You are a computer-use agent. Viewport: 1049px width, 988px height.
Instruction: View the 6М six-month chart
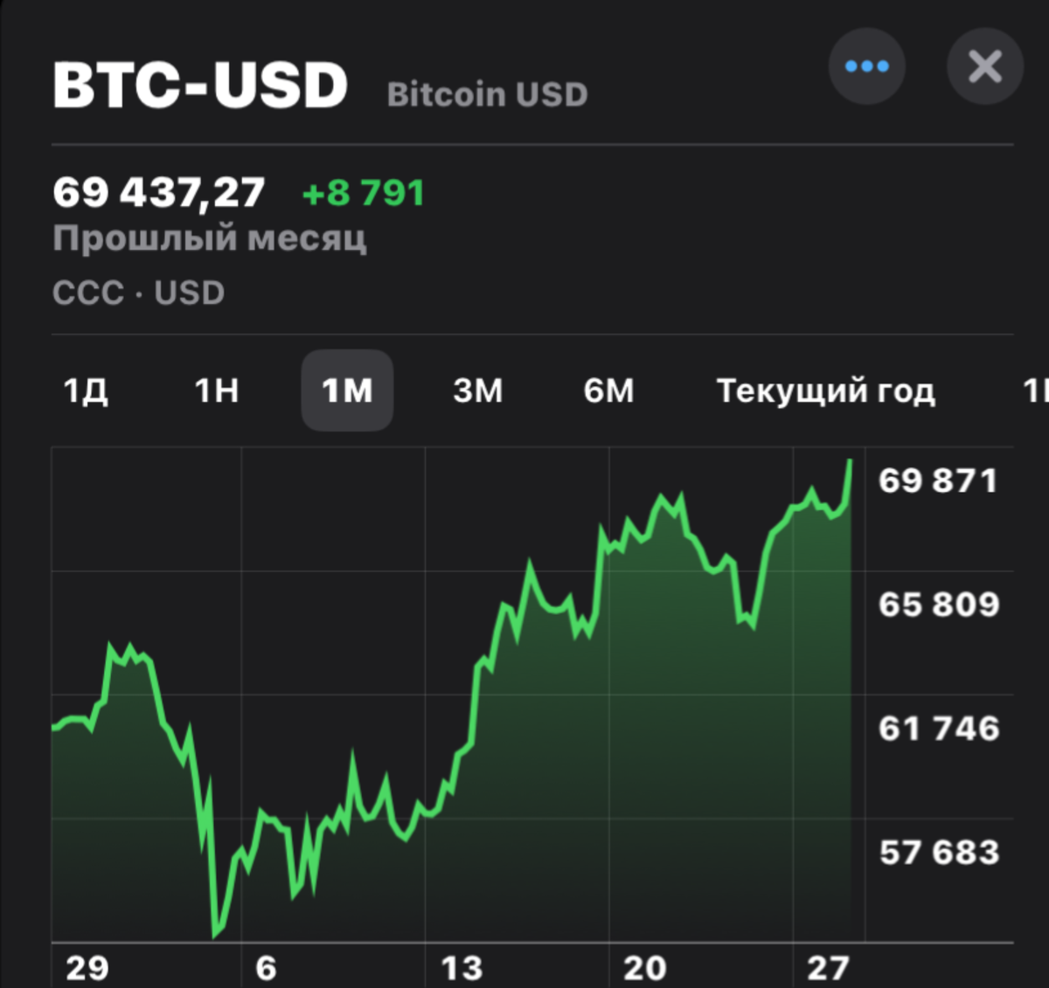click(x=608, y=391)
